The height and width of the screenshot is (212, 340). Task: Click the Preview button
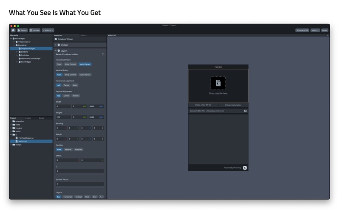tap(35, 31)
